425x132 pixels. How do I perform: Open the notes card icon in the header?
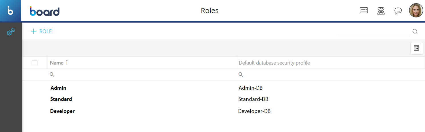(x=364, y=11)
